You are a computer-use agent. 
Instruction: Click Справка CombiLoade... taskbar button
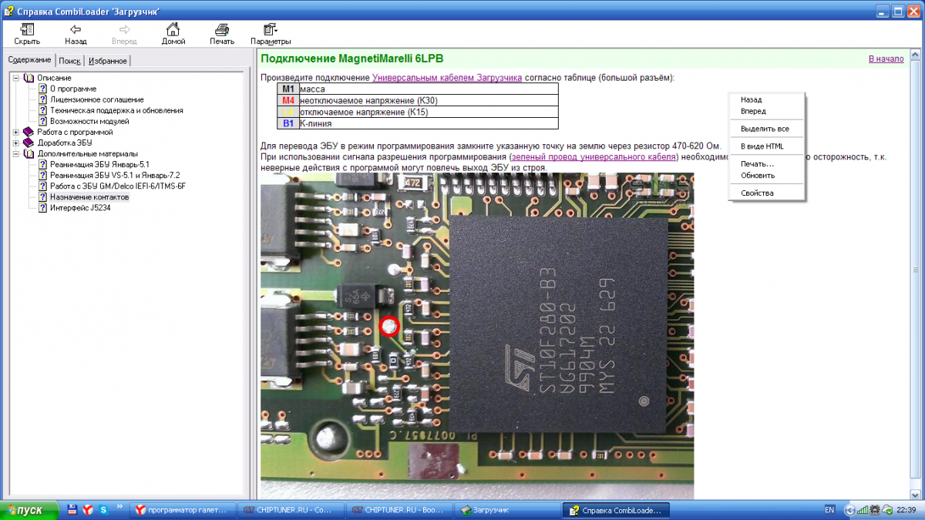coord(616,510)
